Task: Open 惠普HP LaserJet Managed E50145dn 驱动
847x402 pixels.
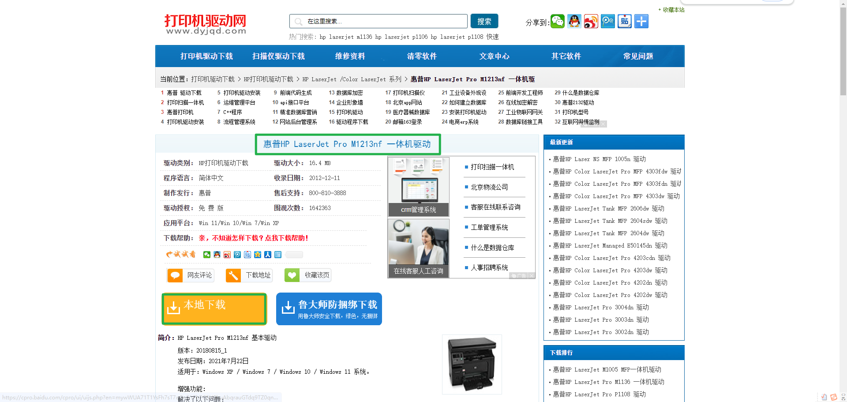Action: coord(610,246)
